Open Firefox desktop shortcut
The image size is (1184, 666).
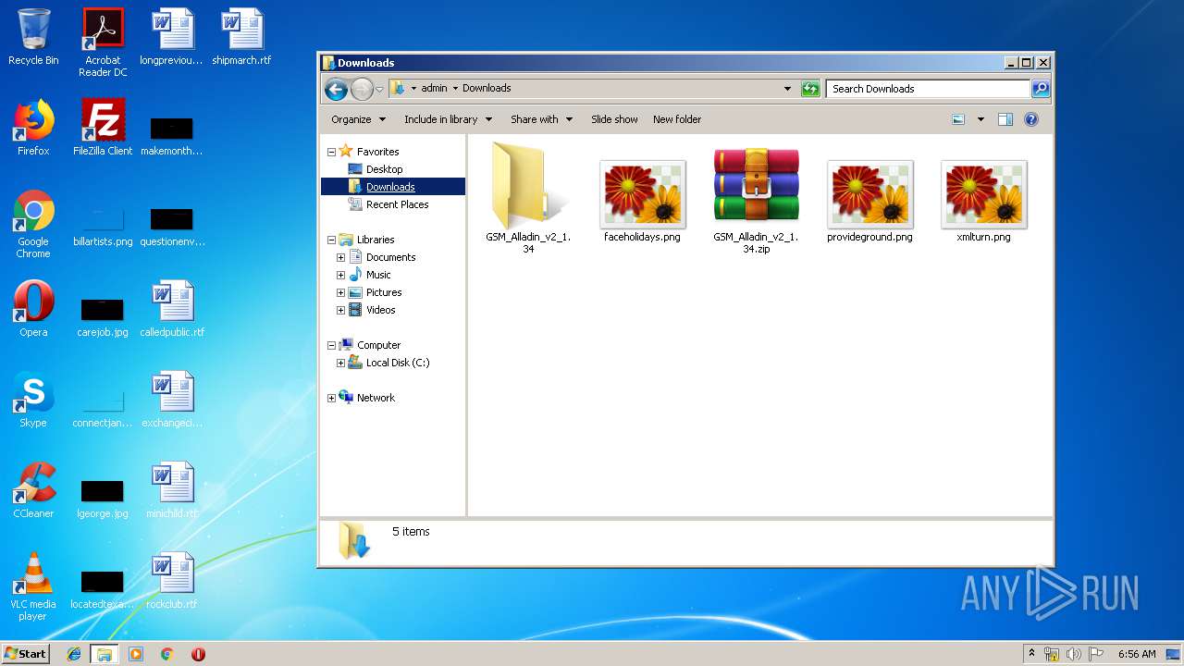pyautogui.click(x=33, y=128)
